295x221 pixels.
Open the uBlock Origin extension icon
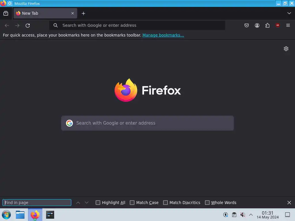(x=277, y=25)
